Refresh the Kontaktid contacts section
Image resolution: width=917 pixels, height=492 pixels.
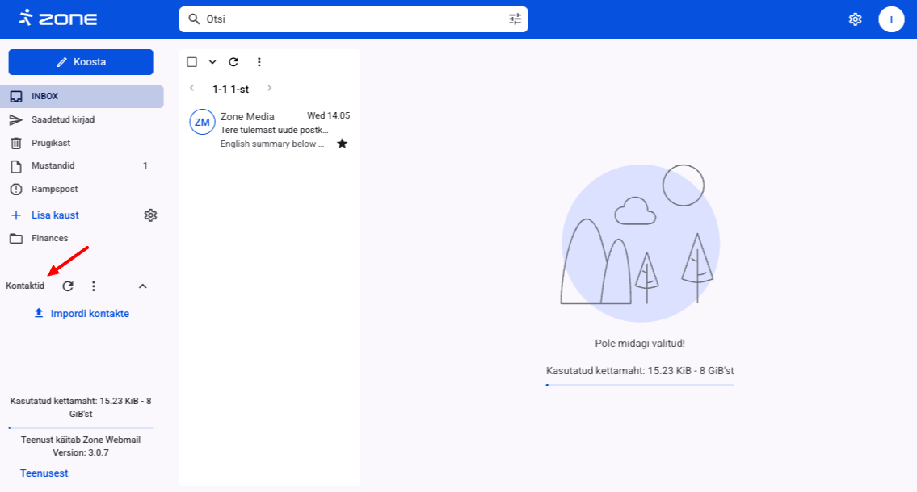[x=69, y=286]
